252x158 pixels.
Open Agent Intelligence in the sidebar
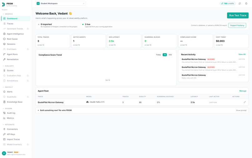[x=15, y=34]
